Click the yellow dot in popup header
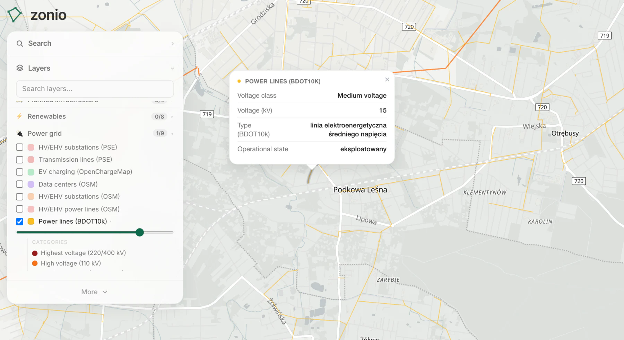Screen dimensions: 624x340 click(239, 81)
